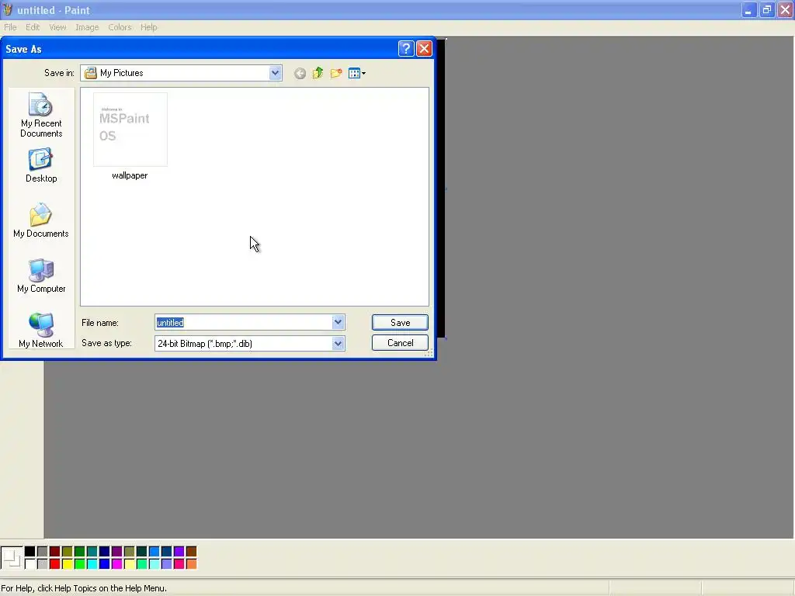The height and width of the screenshot is (596, 795).
Task: Click the Save button
Action: pyautogui.click(x=400, y=323)
